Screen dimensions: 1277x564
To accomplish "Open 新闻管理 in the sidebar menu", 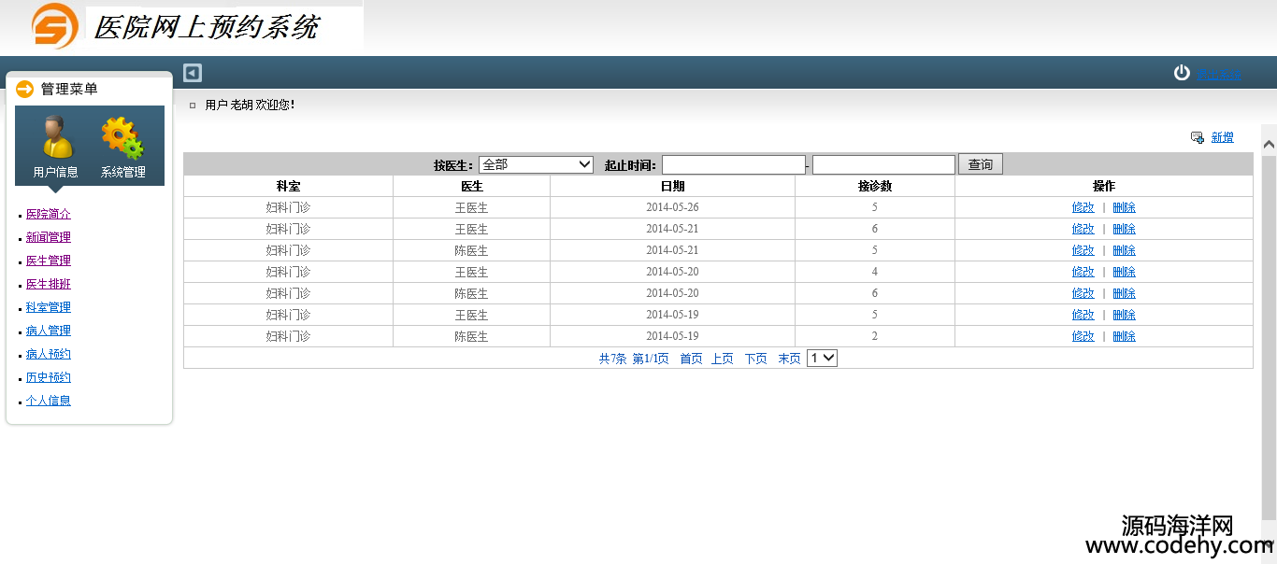I will 49,237.
